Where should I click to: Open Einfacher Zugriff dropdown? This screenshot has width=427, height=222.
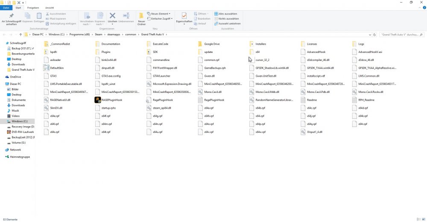pos(160,19)
